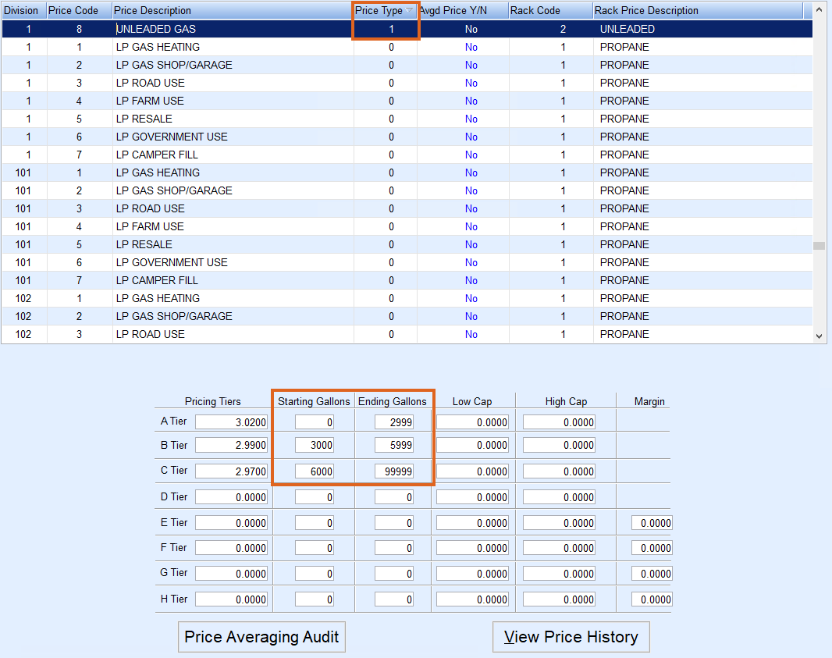Select LP CAMPER FILL in division 101
This screenshot has width=832, height=658.
click(407, 280)
